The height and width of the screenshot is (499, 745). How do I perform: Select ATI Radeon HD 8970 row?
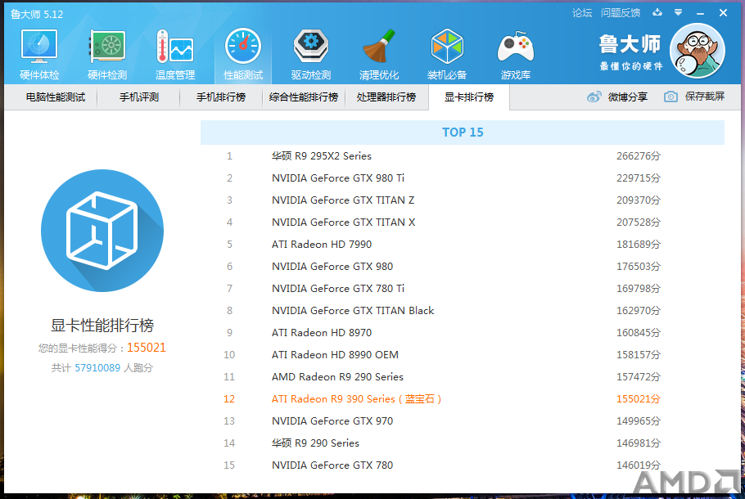tap(463, 332)
